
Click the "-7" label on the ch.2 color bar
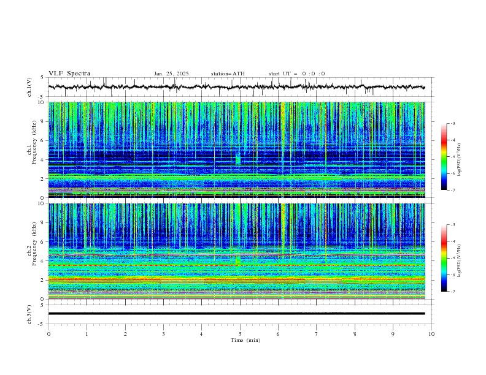[x=452, y=291]
